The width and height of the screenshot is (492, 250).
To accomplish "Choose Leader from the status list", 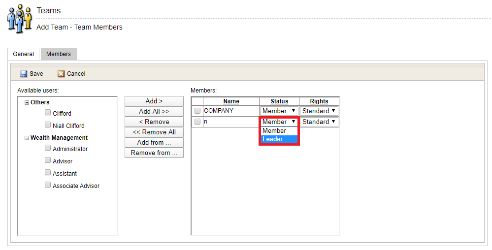I will [279, 139].
